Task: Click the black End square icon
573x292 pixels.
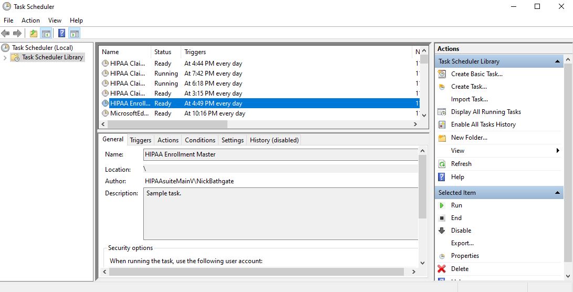Action: (442, 218)
